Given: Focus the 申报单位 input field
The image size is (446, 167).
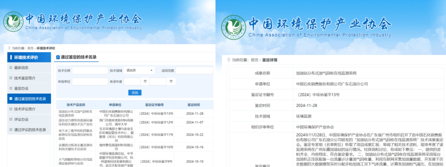Looking at the screenshot, I should (90, 82).
